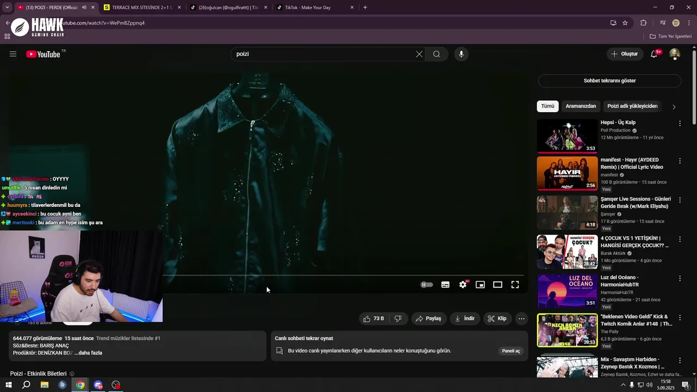Image resolution: width=697 pixels, height=392 pixels.
Task: Open media controls icon in toolbar
Action: pos(663,23)
